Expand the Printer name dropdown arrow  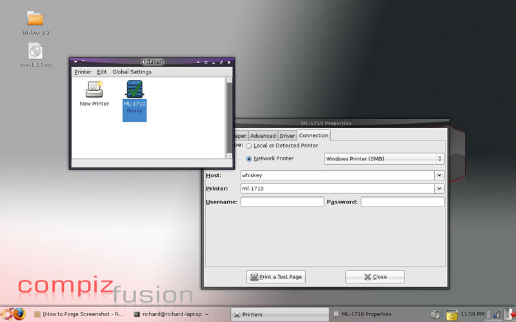click(x=439, y=189)
